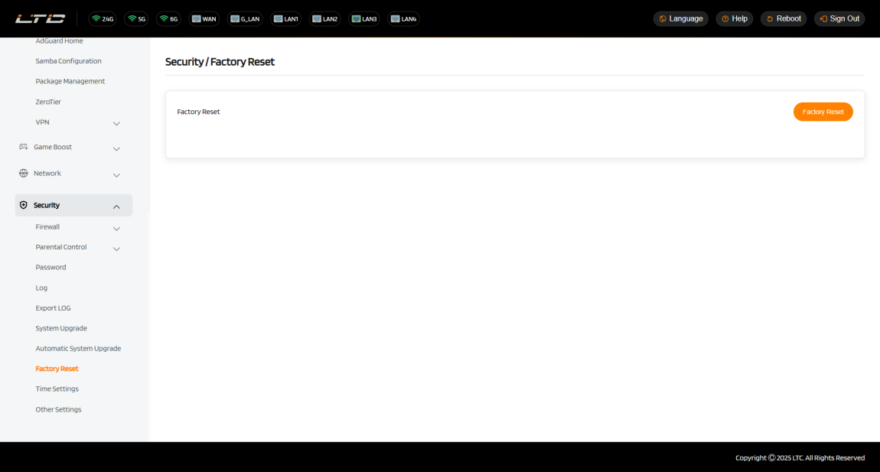Click the Reboot button in header
The image size is (880, 472).
pyautogui.click(x=784, y=18)
